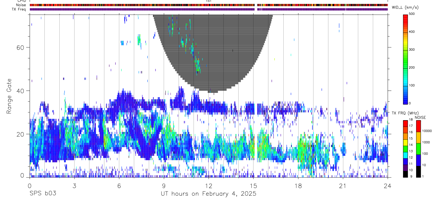Click the noise strip bar at the top
436x201 pixels.
(x=208, y=5)
